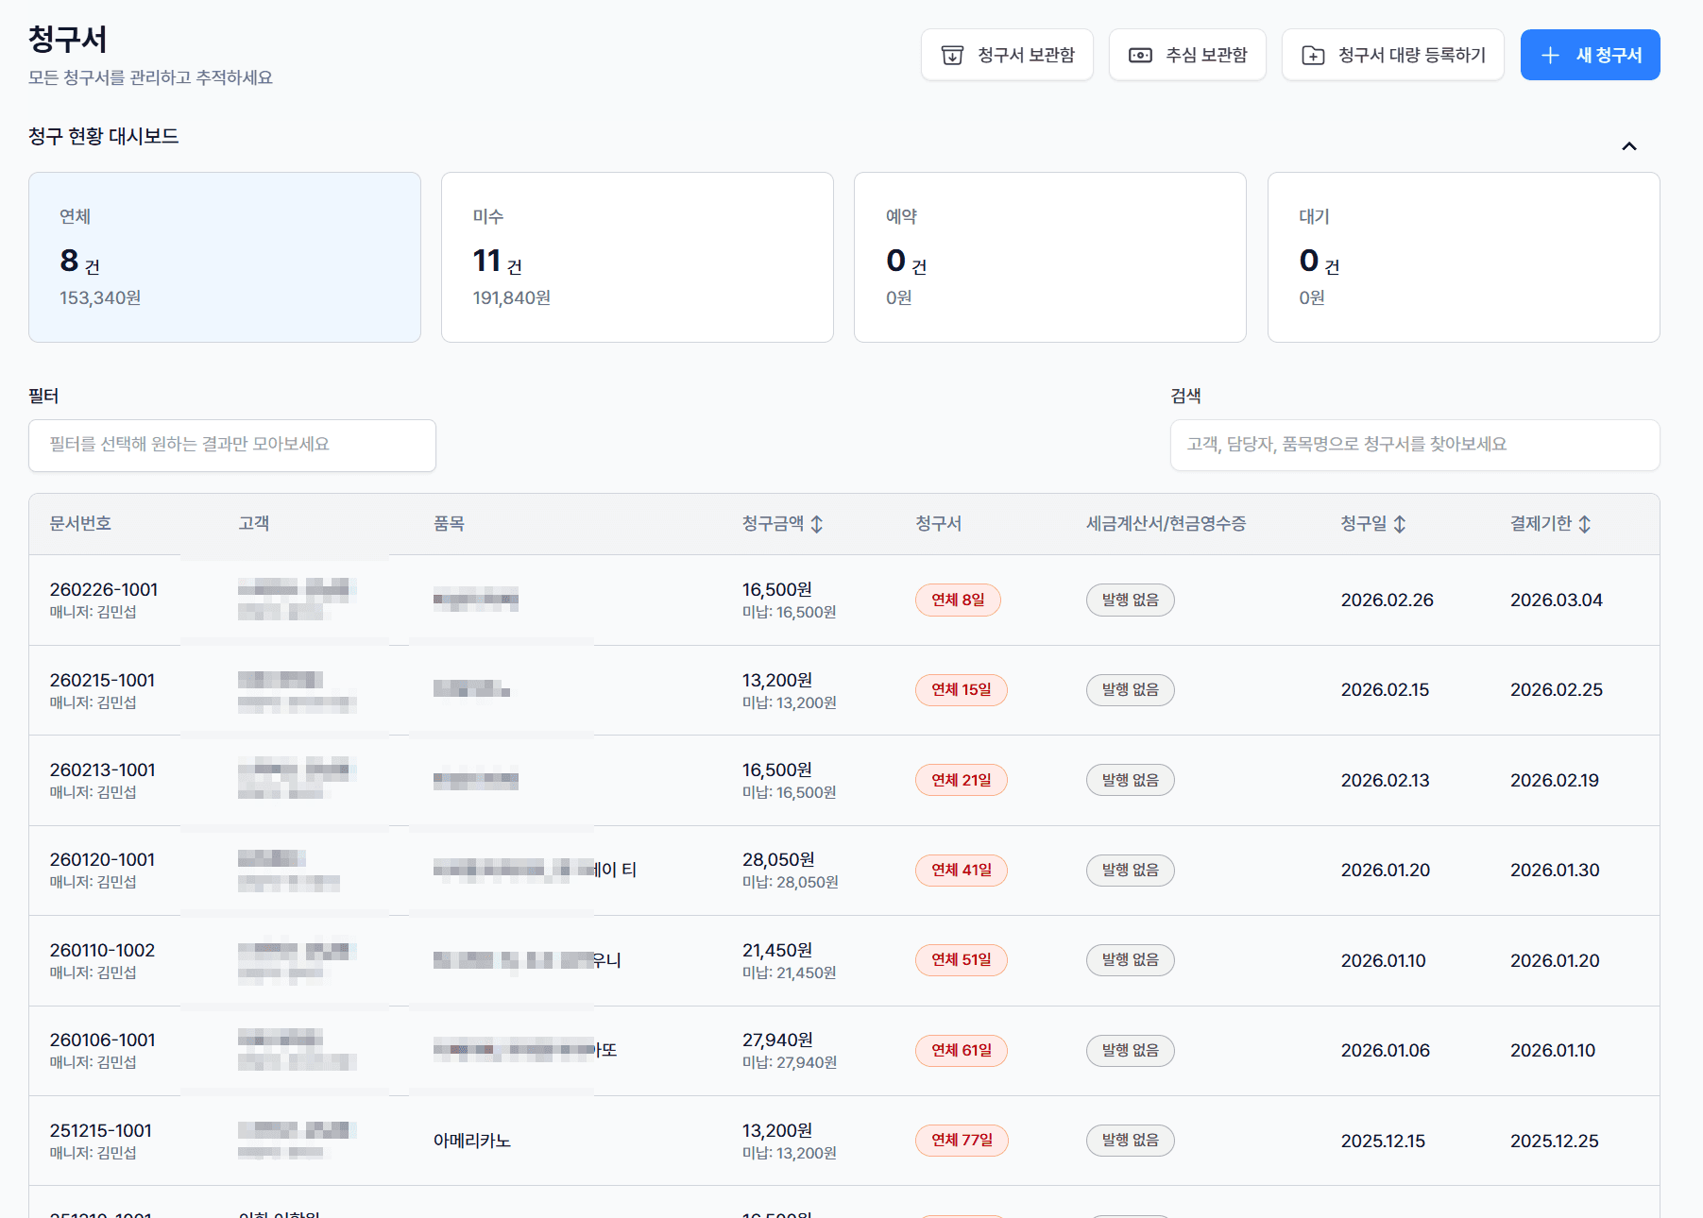Open invoice 260215-1001
The height and width of the screenshot is (1218, 1703).
(x=102, y=681)
